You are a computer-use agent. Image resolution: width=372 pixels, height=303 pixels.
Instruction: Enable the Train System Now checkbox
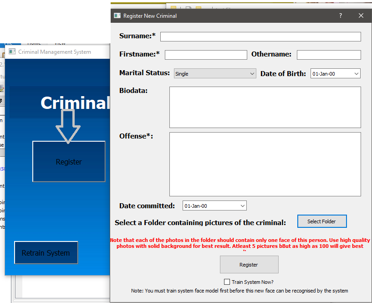click(x=227, y=282)
